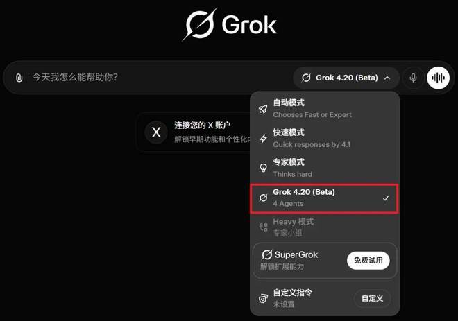Click the 免费试用 SuperGrok button
The width and height of the screenshot is (458, 321).
(368, 260)
